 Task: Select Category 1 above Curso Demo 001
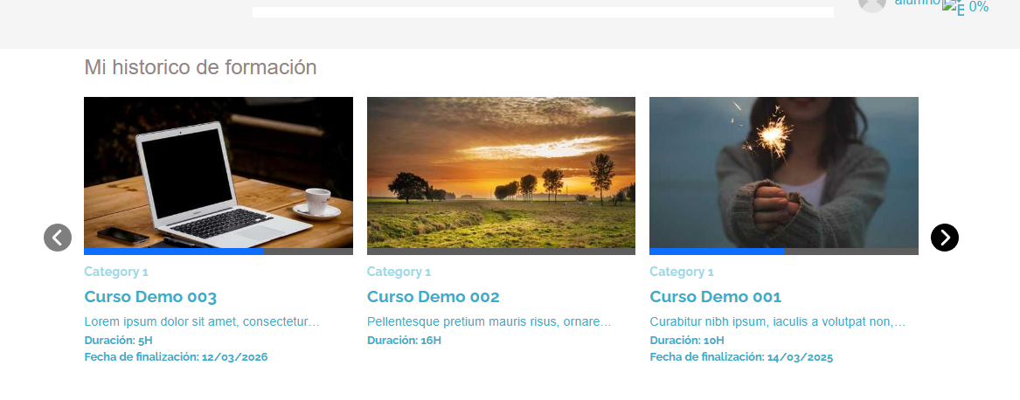[x=681, y=272]
